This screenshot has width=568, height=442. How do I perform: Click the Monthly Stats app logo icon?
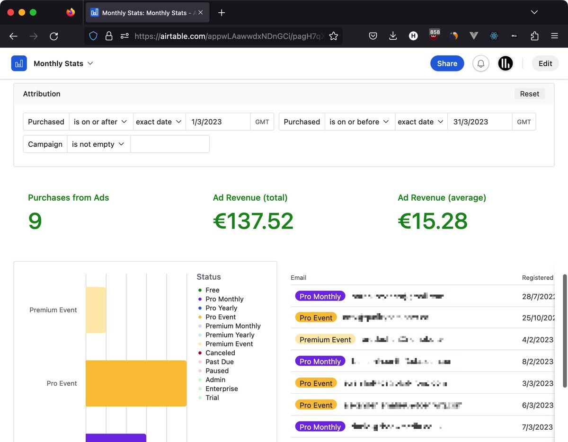[x=19, y=63]
